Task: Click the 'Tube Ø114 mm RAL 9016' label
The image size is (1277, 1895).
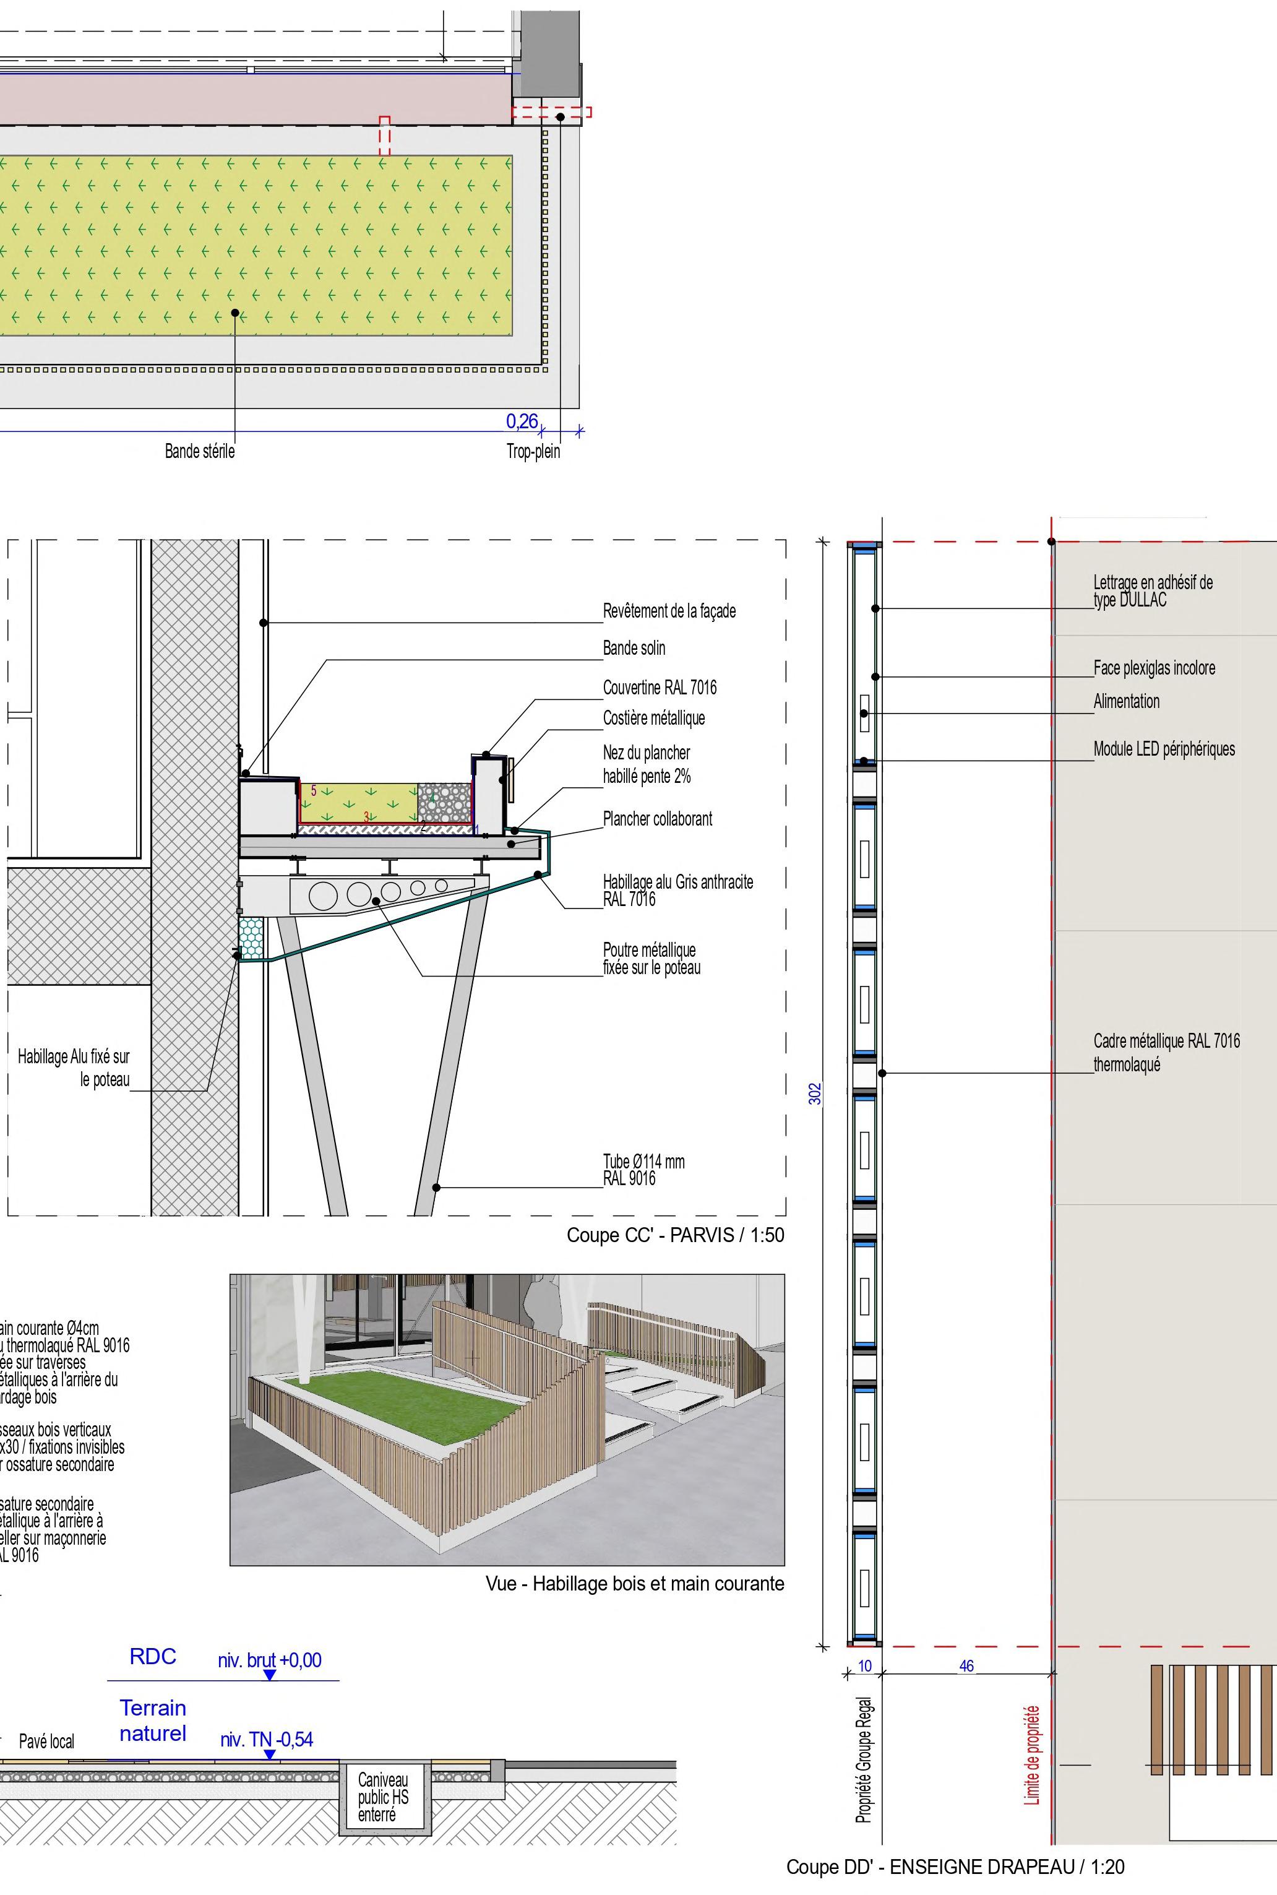Action: coord(643,1170)
